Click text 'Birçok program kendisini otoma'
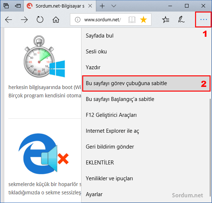This screenshot has height=203, width=212. point(45,96)
